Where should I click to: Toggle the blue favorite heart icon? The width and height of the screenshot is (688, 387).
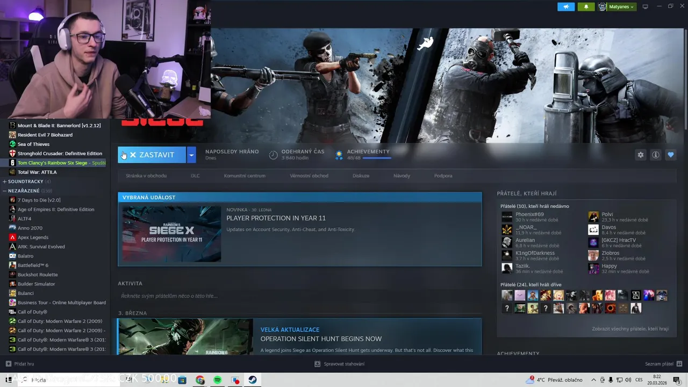(x=670, y=155)
